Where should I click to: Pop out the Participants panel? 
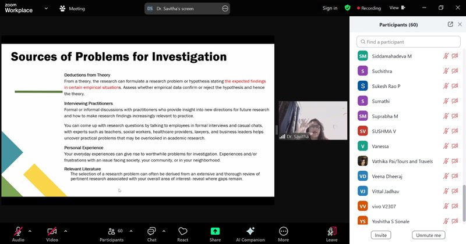(x=450, y=24)
